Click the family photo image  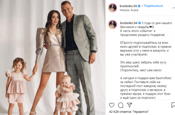pos(53,58)
